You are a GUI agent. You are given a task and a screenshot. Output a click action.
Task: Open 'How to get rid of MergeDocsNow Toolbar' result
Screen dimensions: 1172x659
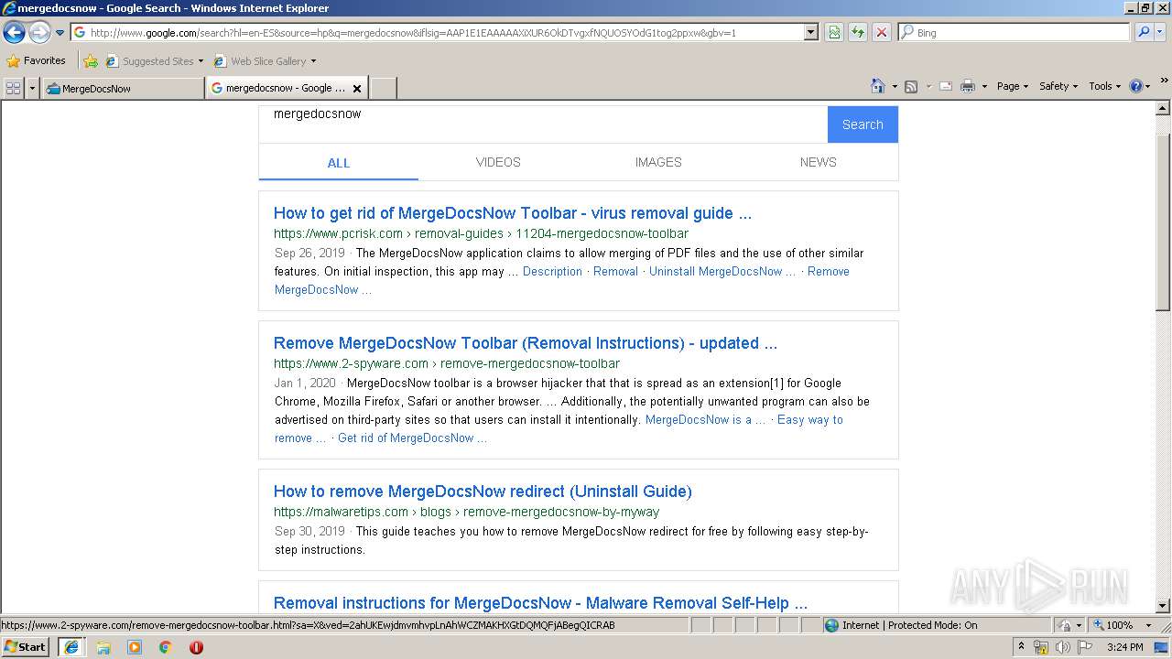pyautogui.click(x=512, y=213)
